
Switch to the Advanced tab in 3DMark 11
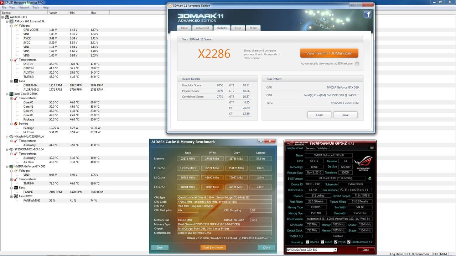pyautogui.click(x=202, y=28)
